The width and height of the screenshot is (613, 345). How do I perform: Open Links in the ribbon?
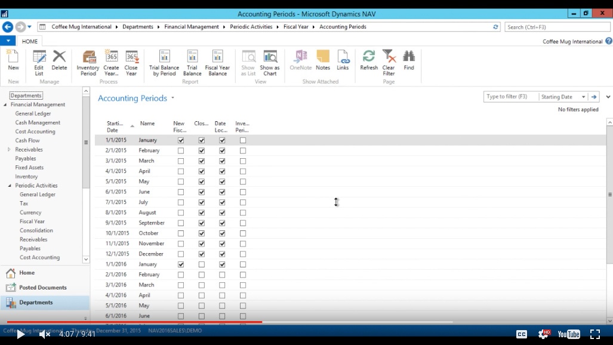point(343,60)
